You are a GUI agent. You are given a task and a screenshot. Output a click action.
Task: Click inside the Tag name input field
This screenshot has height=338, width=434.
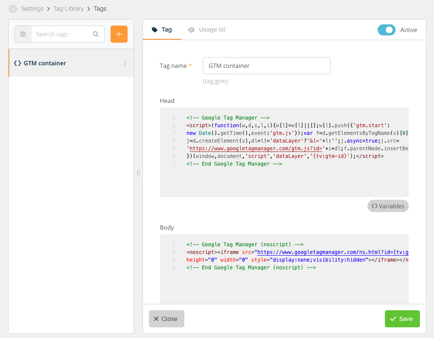267,66
